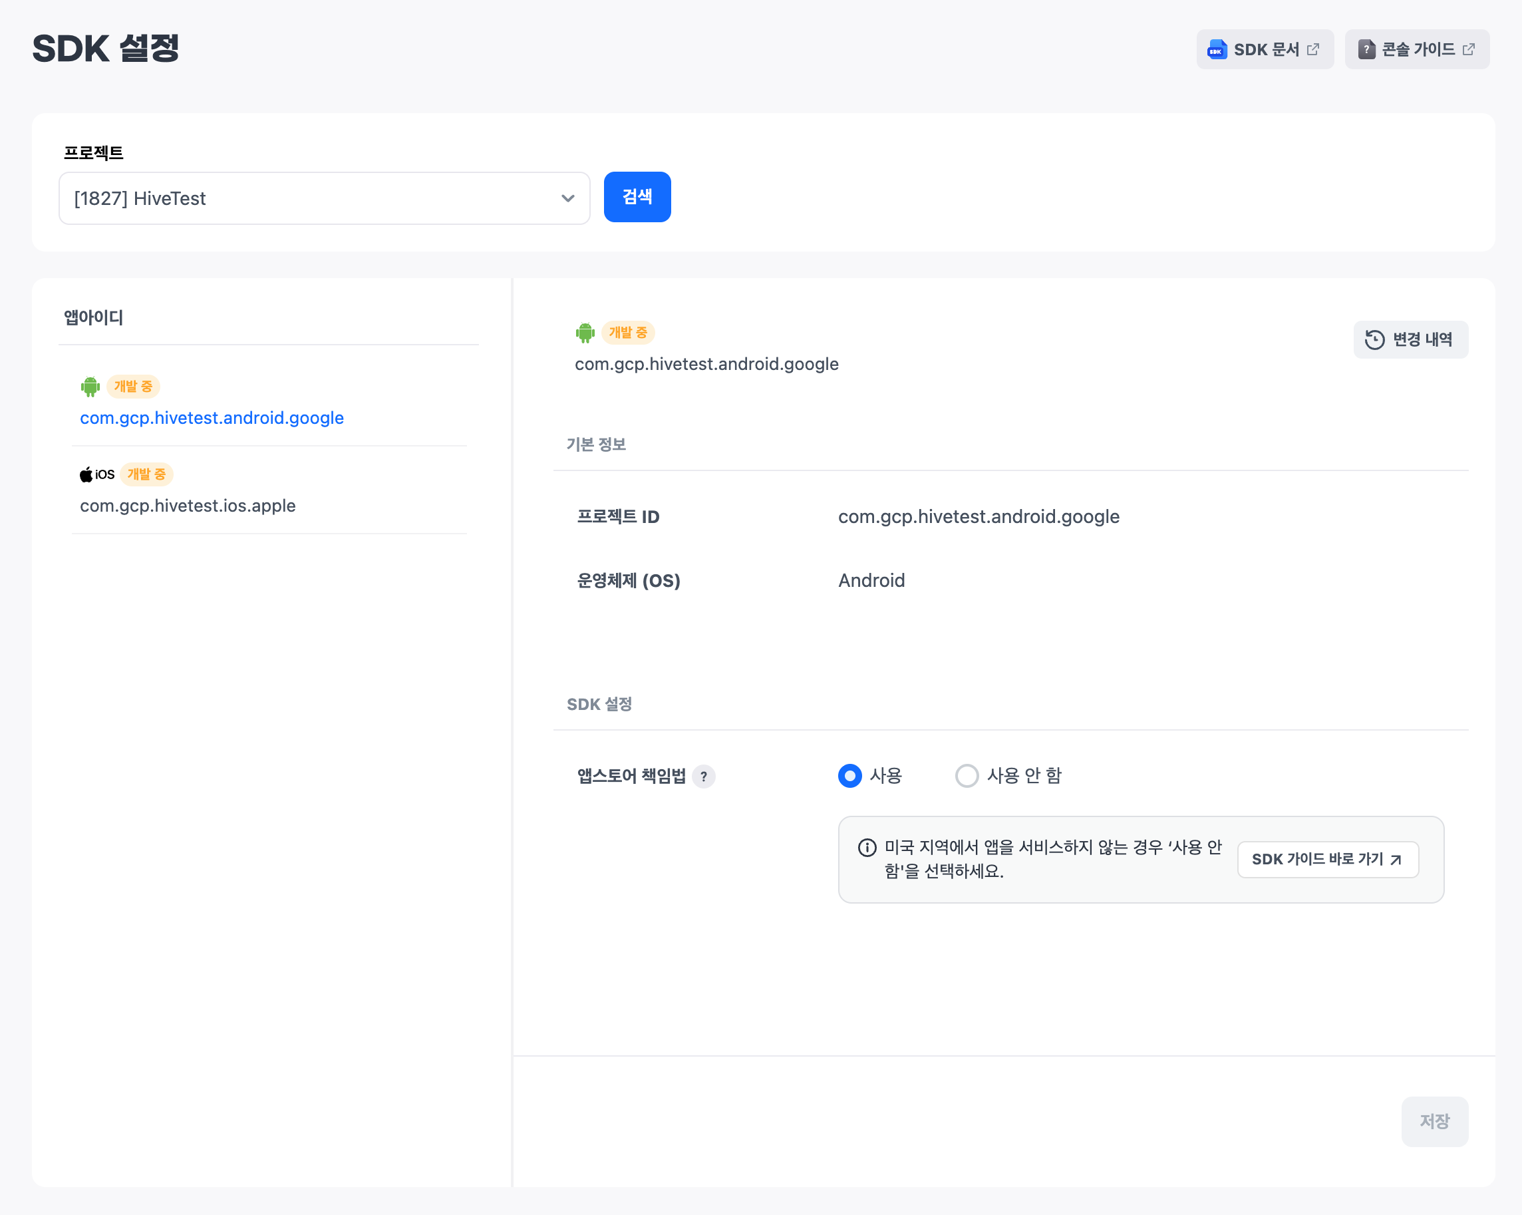The height and width of the screenshot is (1215, 1522).
Task: Click the Android icon in app ID list
Action: pyautogui.click(x=90, y=386)
